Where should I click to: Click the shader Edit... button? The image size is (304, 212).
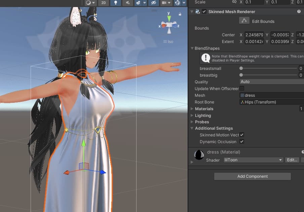292,160
